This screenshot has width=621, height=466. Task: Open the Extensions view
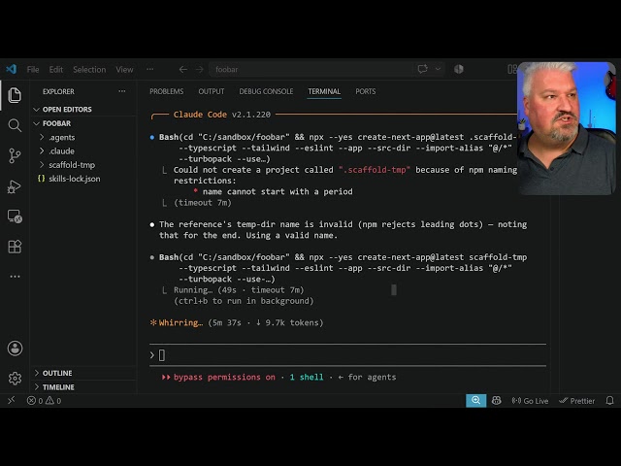15,247
